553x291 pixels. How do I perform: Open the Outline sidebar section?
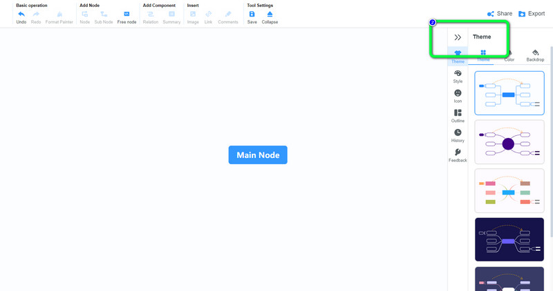pyautogui.click(x=458, y=116)
